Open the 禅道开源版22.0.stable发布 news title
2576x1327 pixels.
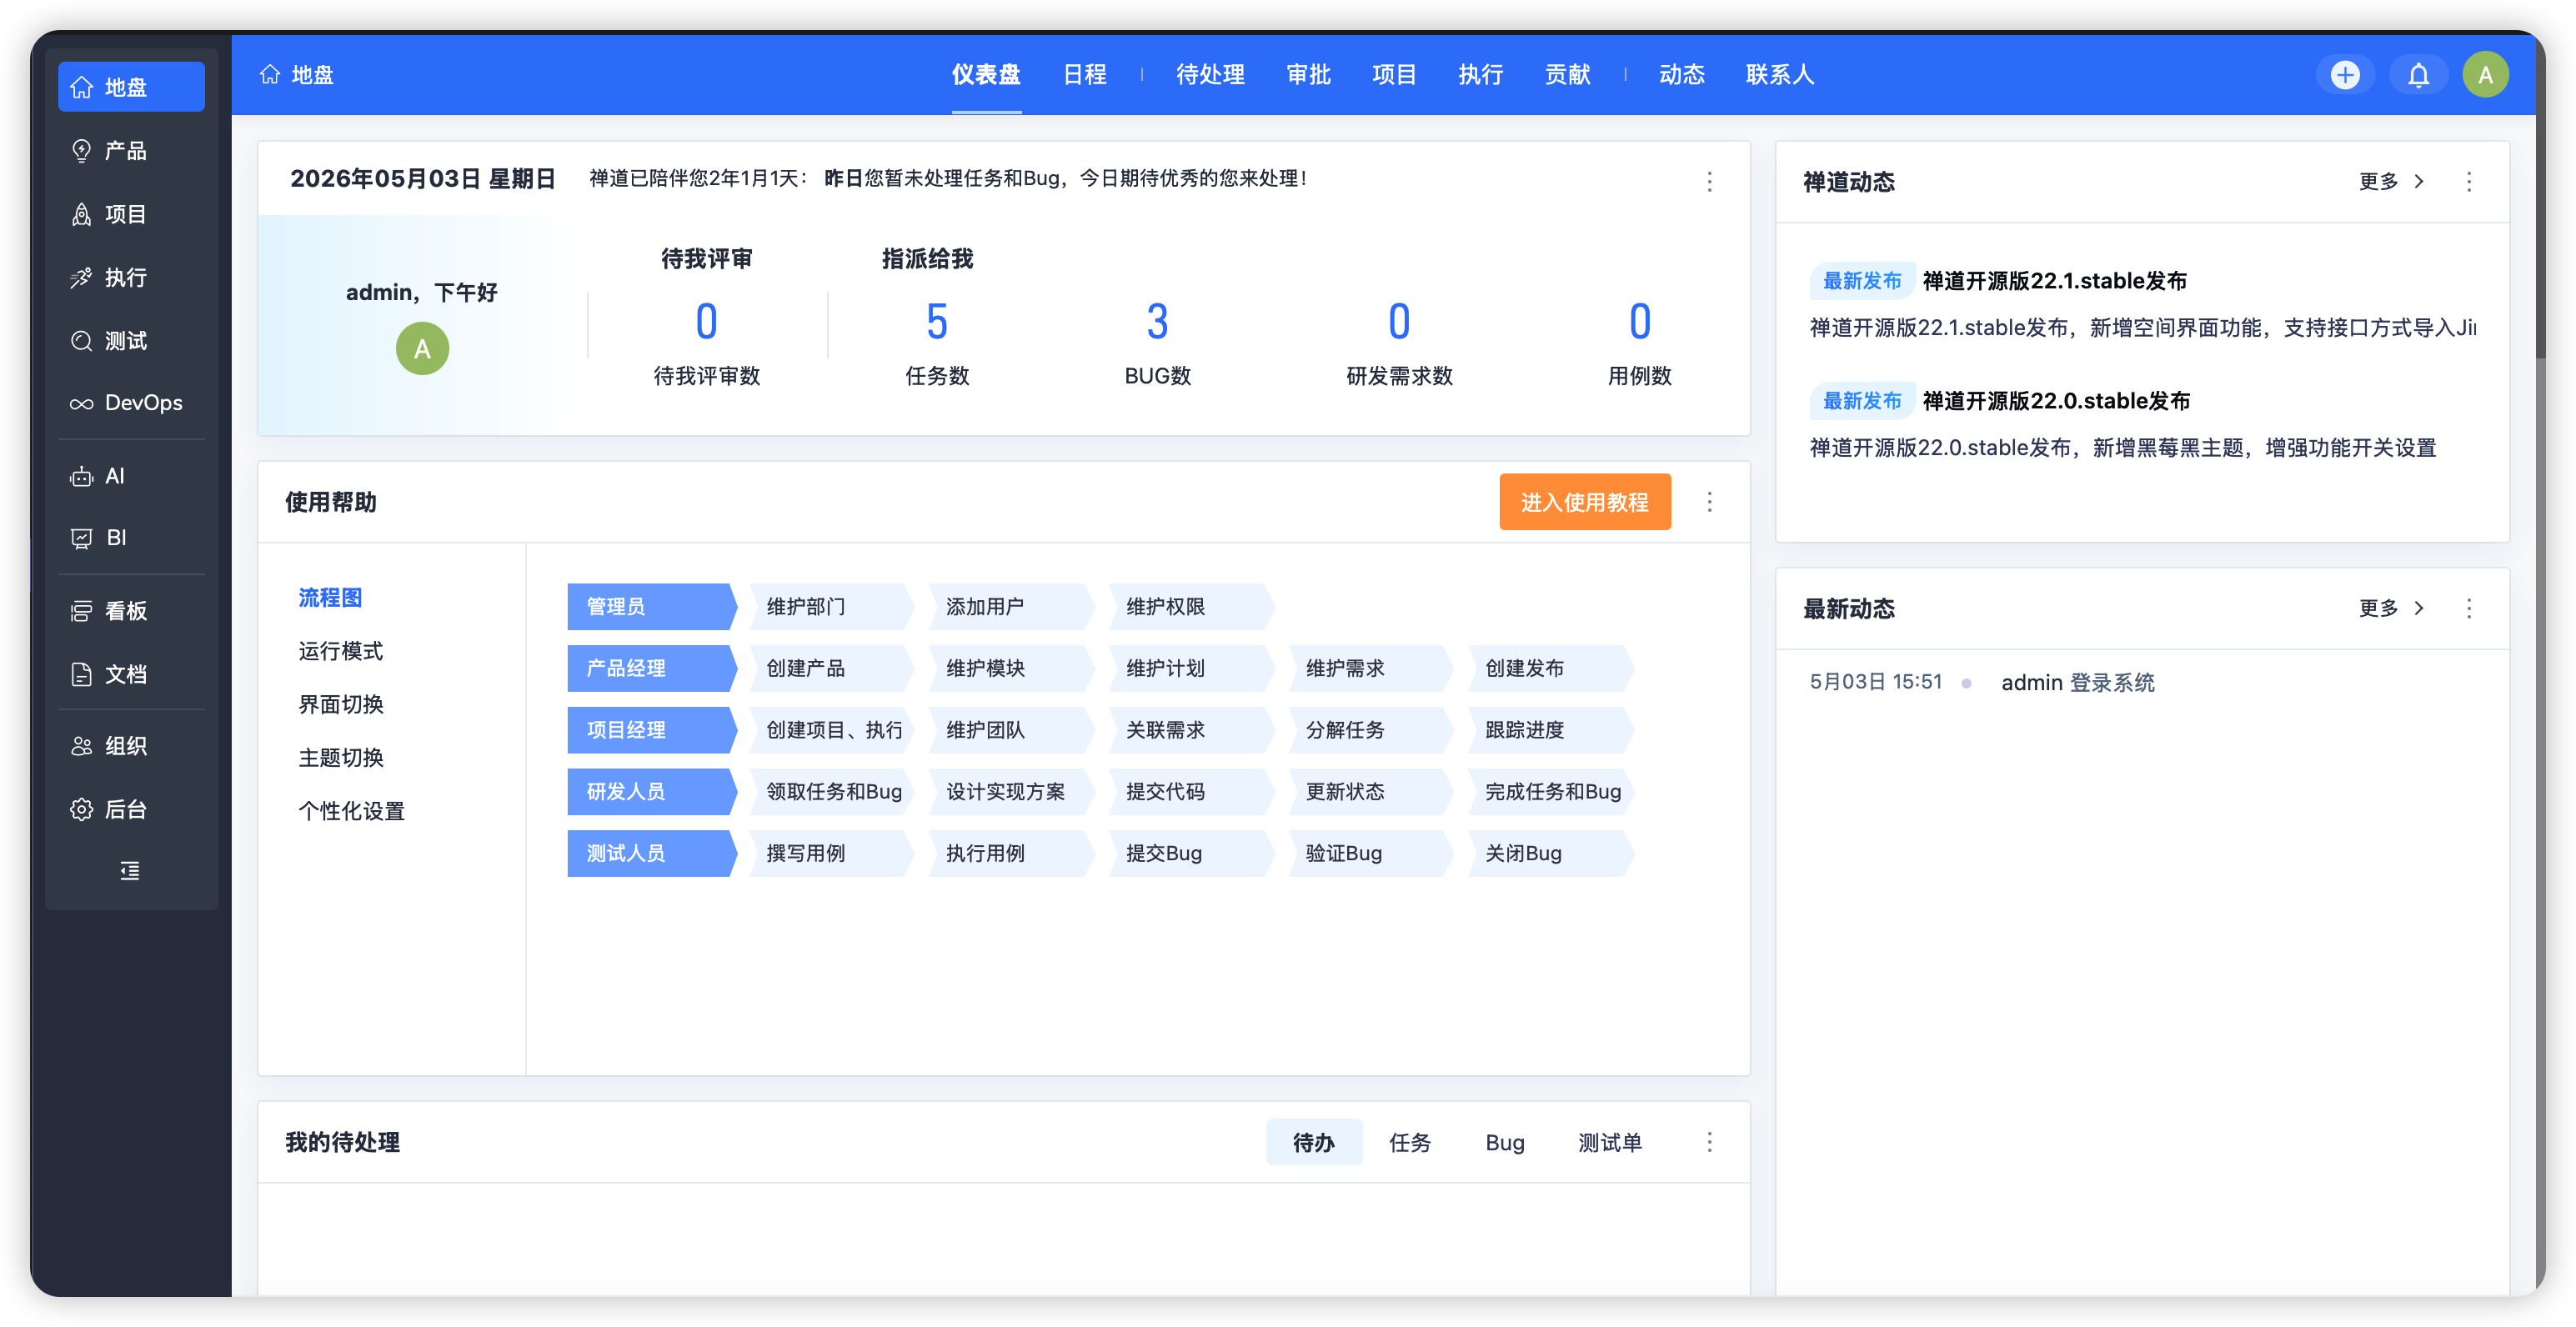pyautogui.click(x=2056, y=401)
